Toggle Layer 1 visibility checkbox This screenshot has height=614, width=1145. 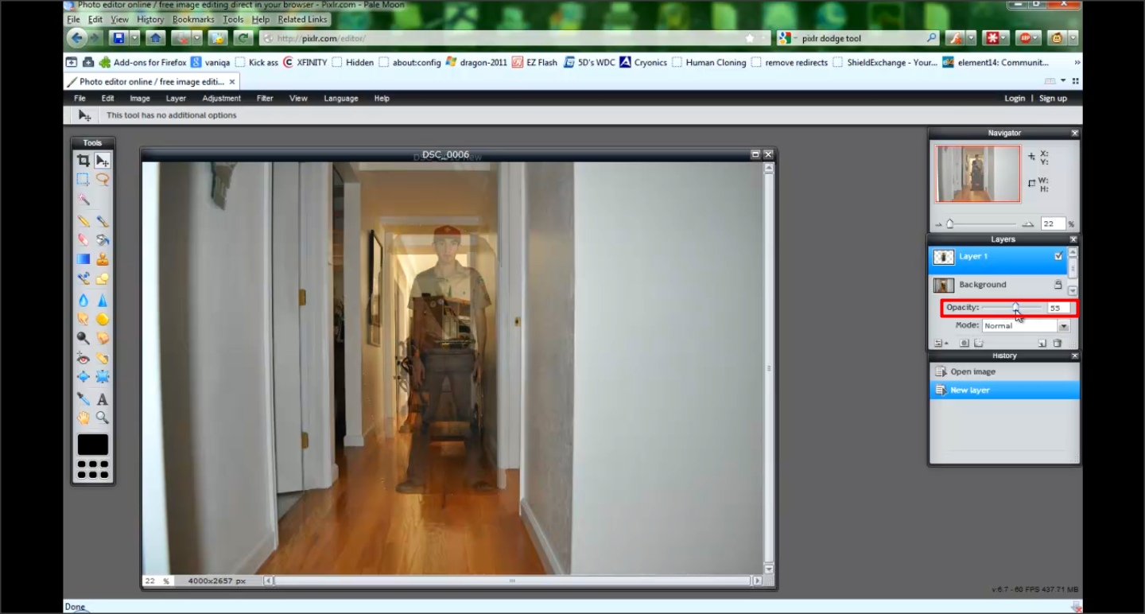click(x=1058, y=257)
